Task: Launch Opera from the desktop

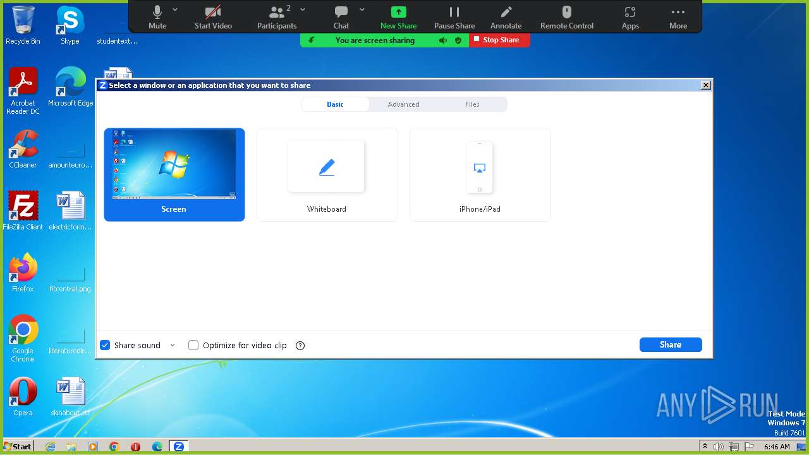Action: [23, 396]
